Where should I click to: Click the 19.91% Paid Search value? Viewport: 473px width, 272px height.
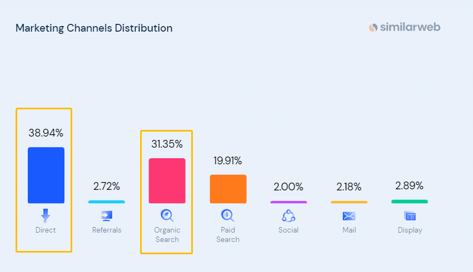coord(228,161)
